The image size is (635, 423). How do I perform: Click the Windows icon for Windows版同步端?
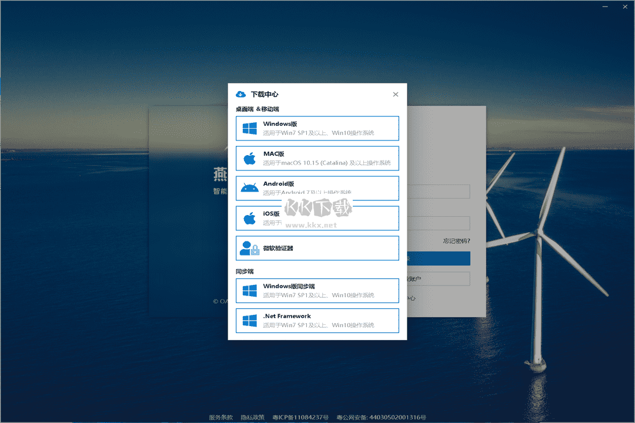[250, 291]
